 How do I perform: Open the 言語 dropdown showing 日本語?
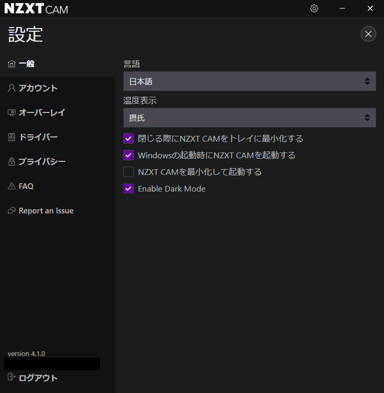coord(249,81)
